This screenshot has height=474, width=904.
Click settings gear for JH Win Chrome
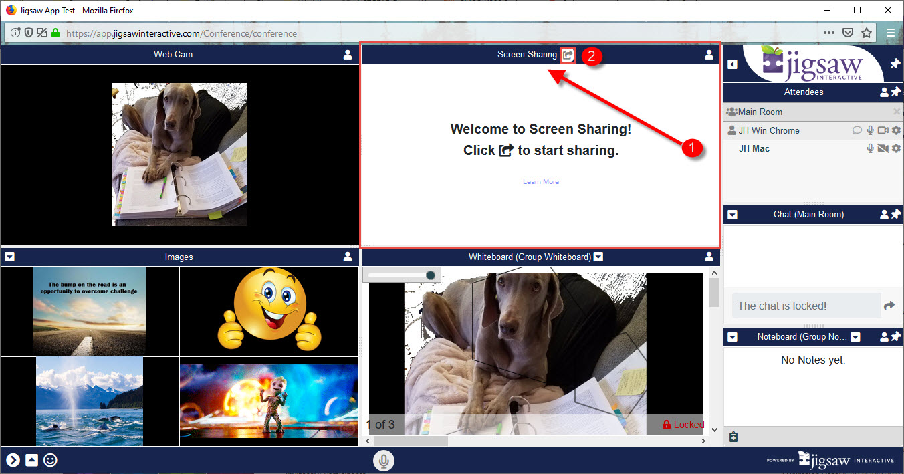click(896, 130)
